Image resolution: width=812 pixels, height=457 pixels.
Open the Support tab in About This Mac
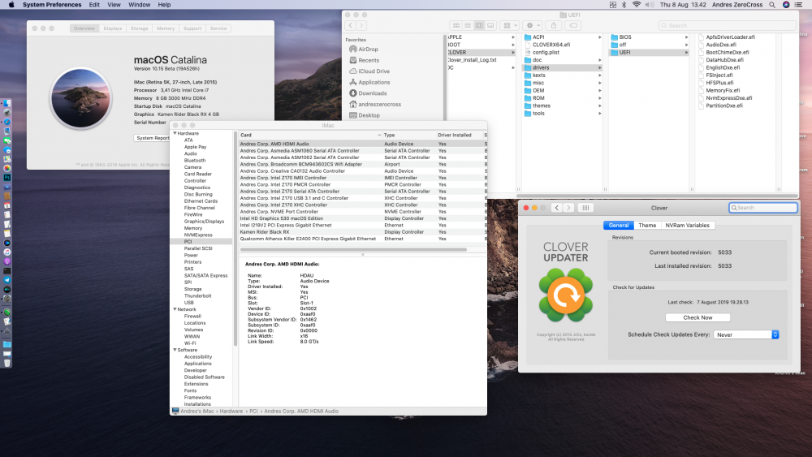pos(192,28)
